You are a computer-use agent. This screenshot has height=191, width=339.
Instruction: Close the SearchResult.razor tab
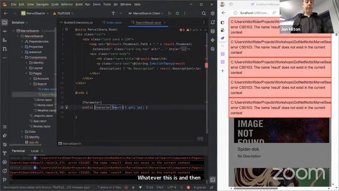pyautogui.click(x=164, y=22)
